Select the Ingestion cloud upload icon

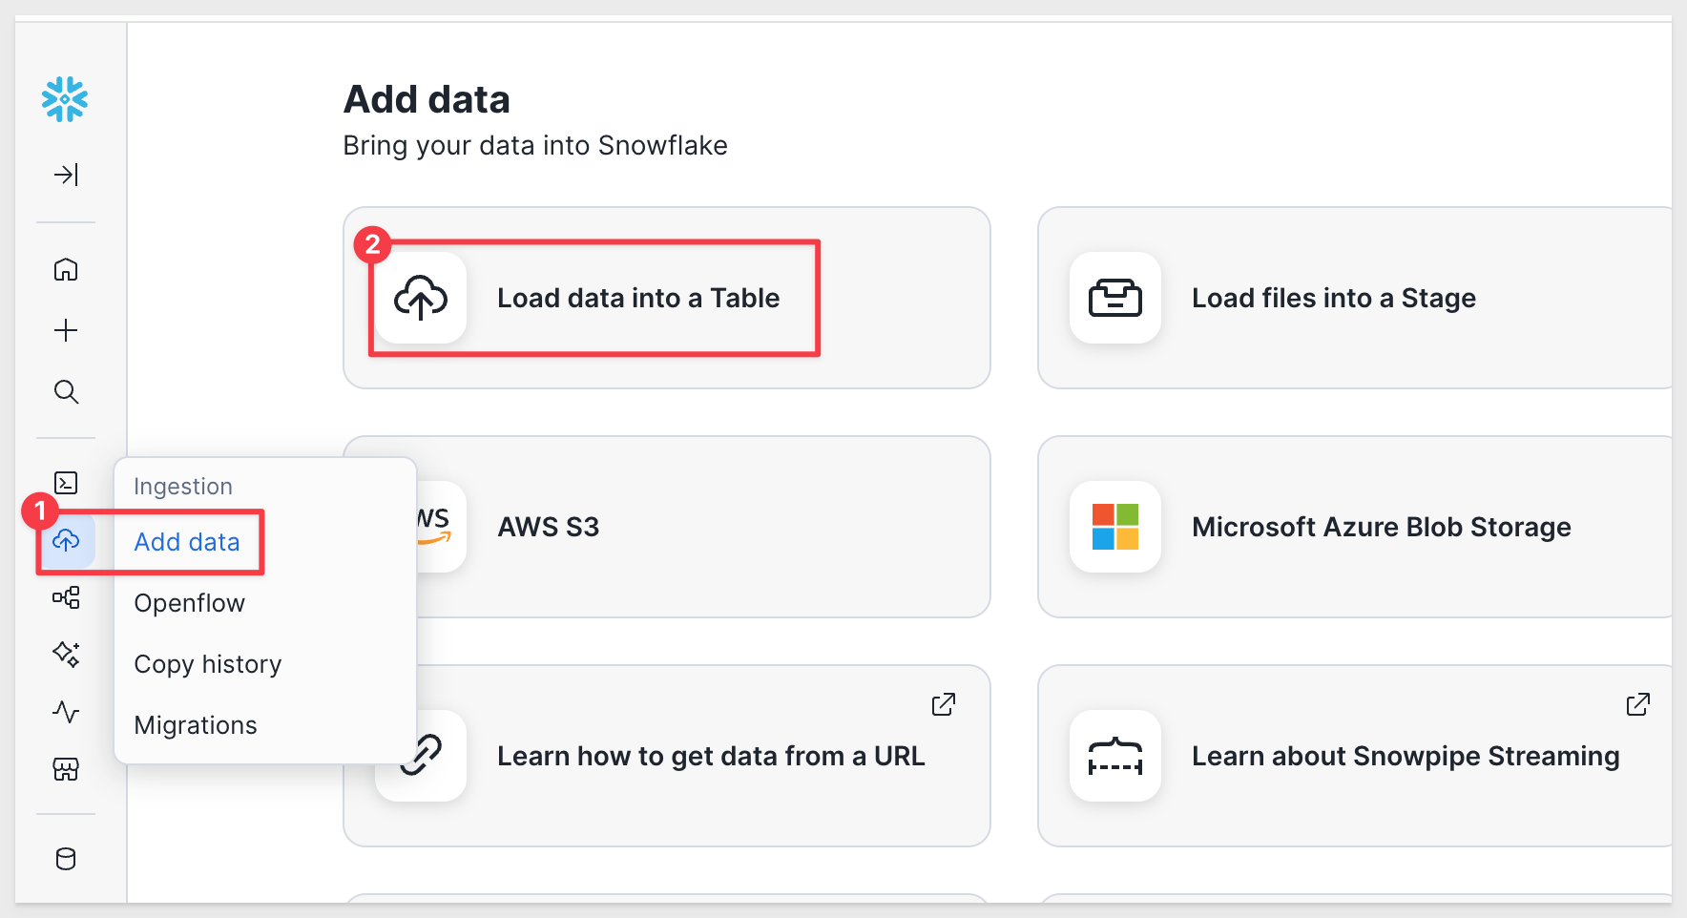66,541
